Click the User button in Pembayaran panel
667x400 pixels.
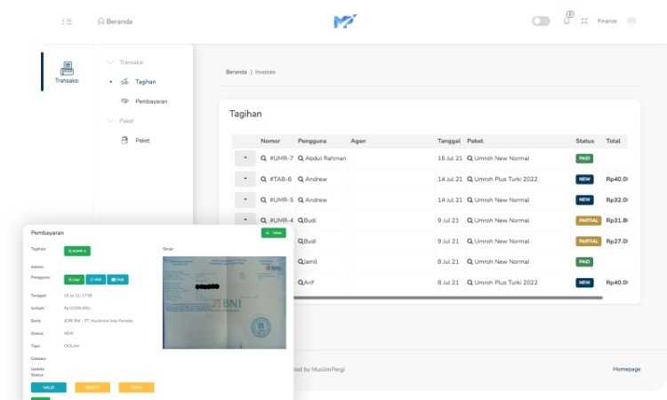coord(74,279)
